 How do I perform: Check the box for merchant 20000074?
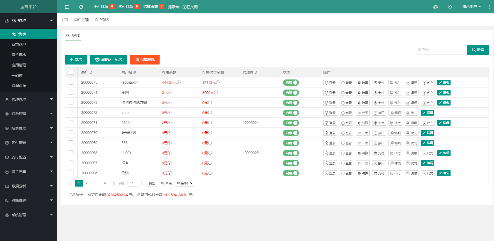point(71,92)
